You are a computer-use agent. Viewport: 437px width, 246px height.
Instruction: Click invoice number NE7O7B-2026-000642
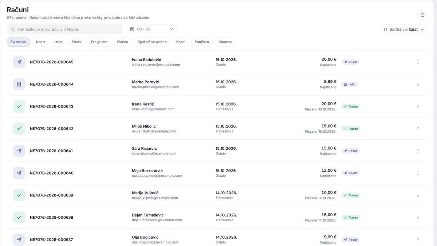click(x=51, y=129)
